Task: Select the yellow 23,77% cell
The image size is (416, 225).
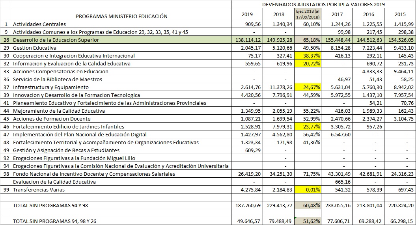Action: (x=308, y=126)
